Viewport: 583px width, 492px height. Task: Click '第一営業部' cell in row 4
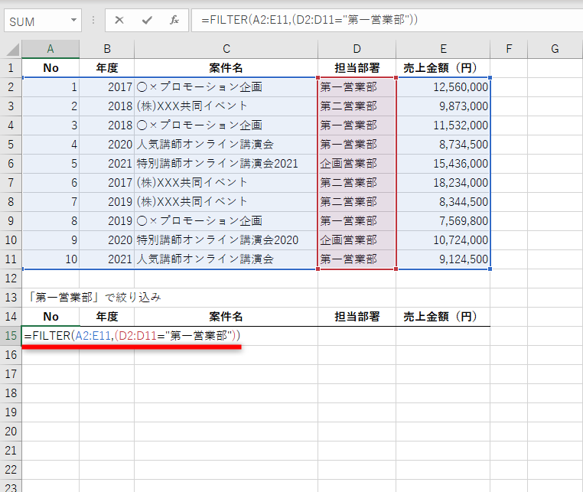tap(357, 125)
